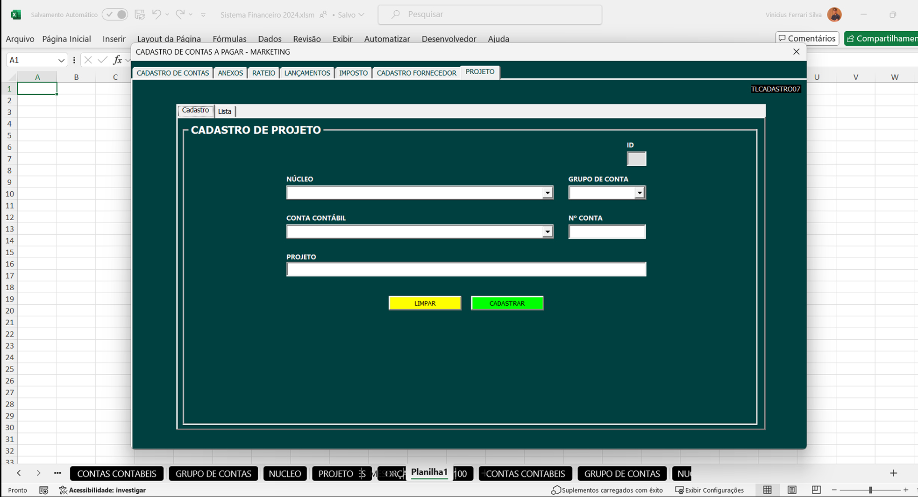This screenshot has width=918, height=497.
Task: Open the Undo history dropdown arrow
Action: point(167,14)
